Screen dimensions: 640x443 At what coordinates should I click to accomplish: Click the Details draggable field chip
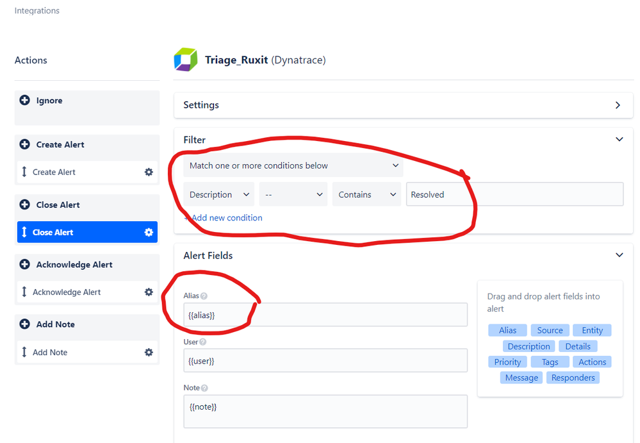578,346
